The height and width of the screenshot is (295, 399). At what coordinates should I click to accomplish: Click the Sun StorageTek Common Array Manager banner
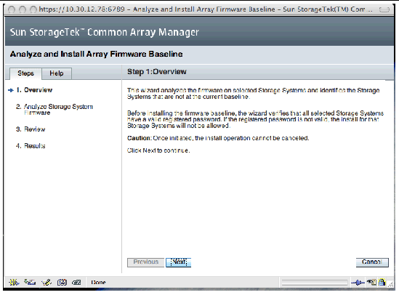pos(105,32)
